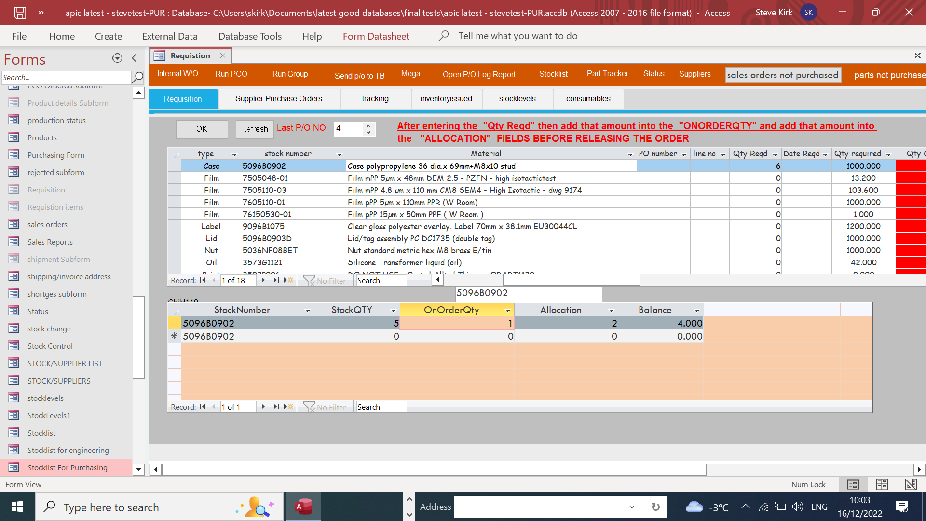Open Balance column dropdown
Screen dimensions: 926x521
697,311
